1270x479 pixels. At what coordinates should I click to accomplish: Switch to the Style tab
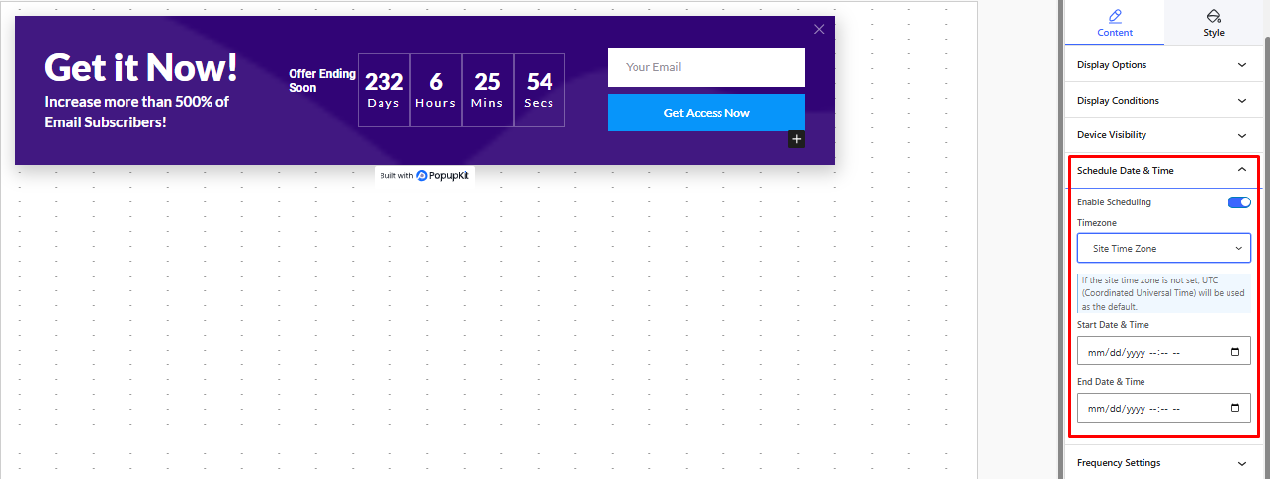1214,23
